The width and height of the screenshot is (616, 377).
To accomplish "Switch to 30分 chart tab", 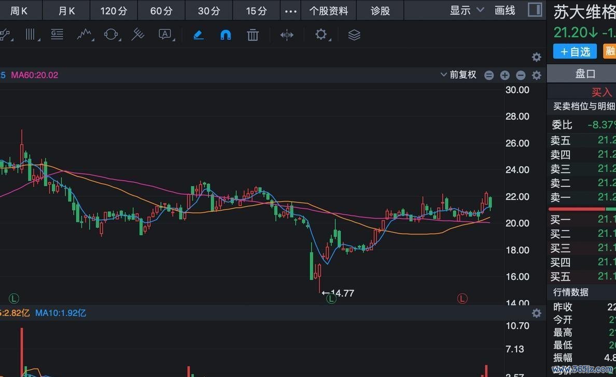I will coord(209,10).
